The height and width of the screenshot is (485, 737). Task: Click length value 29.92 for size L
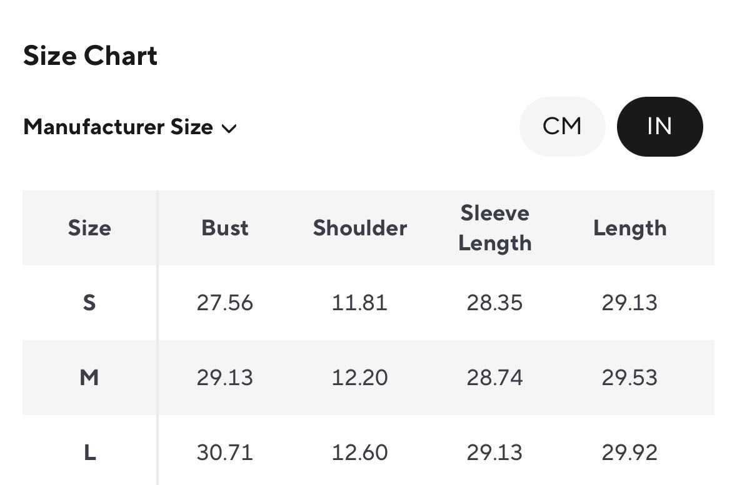(x=629, y=453)
